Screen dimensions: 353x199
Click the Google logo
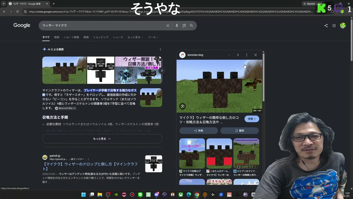pyautogui.click(x=22, y=25)
